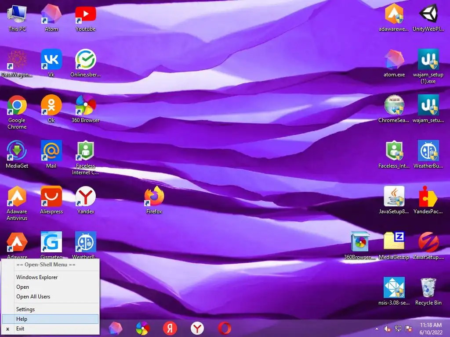The width and height of the screenshot is (450, 337).
Task: Click the muted volume tray icon
Action: coord(388,329)
